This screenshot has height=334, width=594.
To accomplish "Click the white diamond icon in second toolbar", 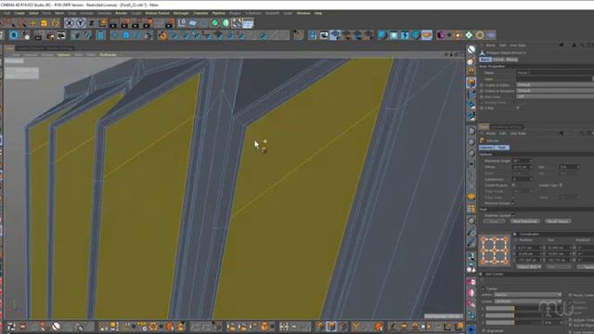I will [469, 35].
